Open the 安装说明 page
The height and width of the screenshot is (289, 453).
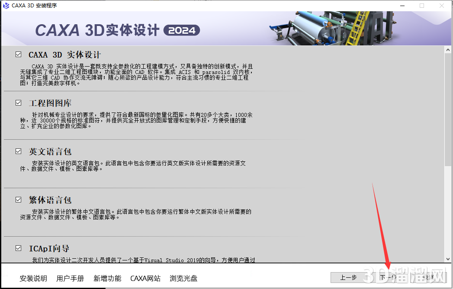33,279
